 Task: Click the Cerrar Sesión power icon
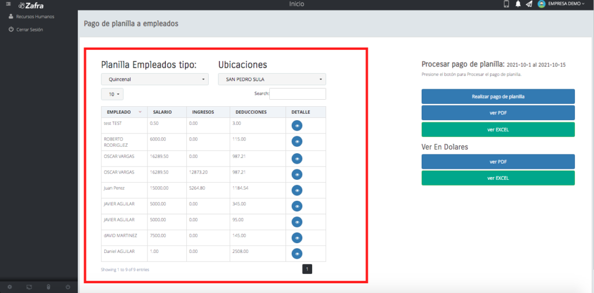[x=11, y=29]
